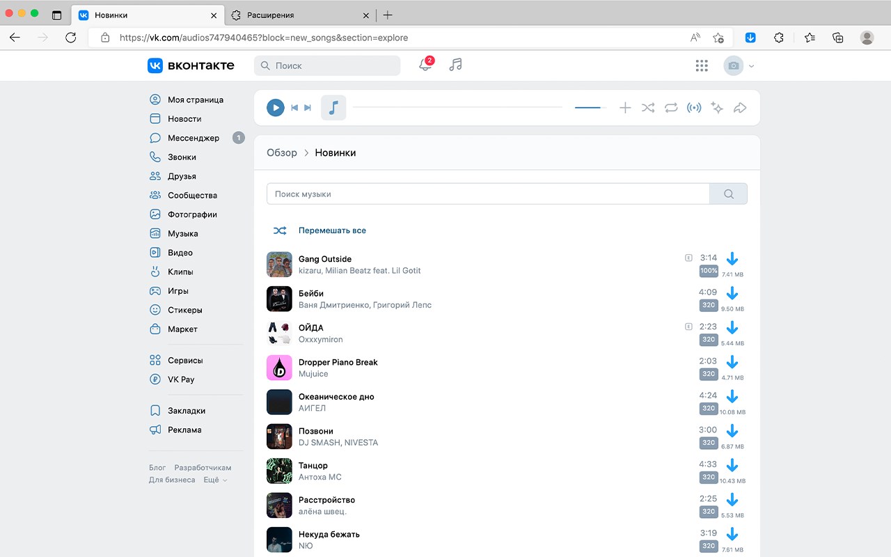Click artist Oxxxymiron under ОЙДА
Screen dimensions: 891x557
[x=320, y=339]
